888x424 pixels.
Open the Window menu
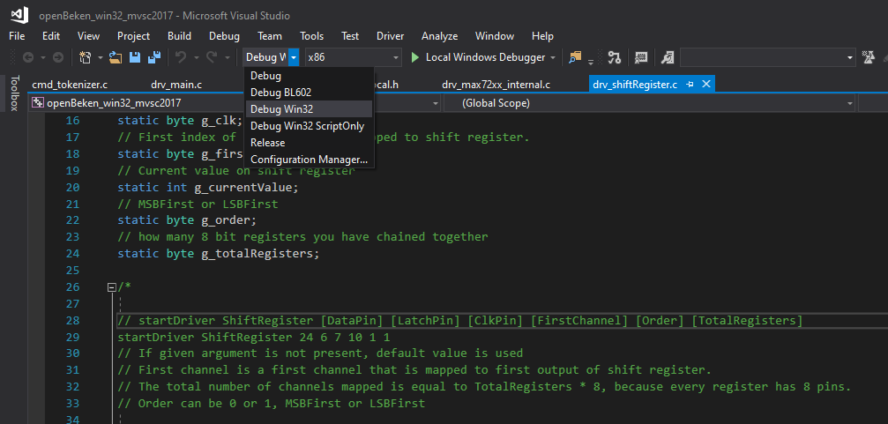(495, 35)
